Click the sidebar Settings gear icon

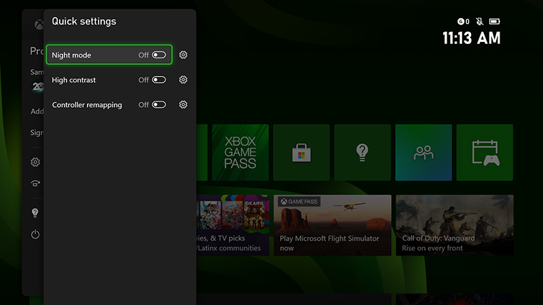(x=35, y=162)
